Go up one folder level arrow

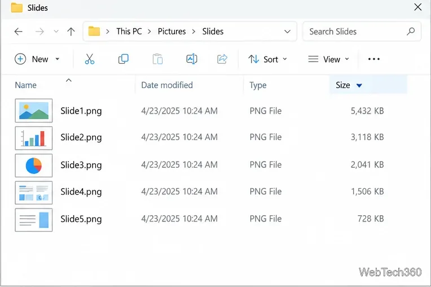[x=71, y=32]
